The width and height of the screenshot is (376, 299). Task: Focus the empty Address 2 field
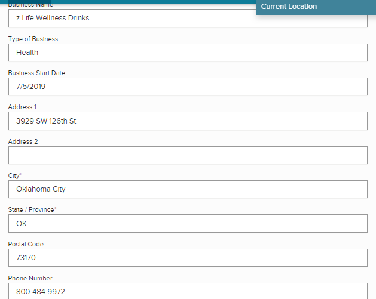[188, 155]
